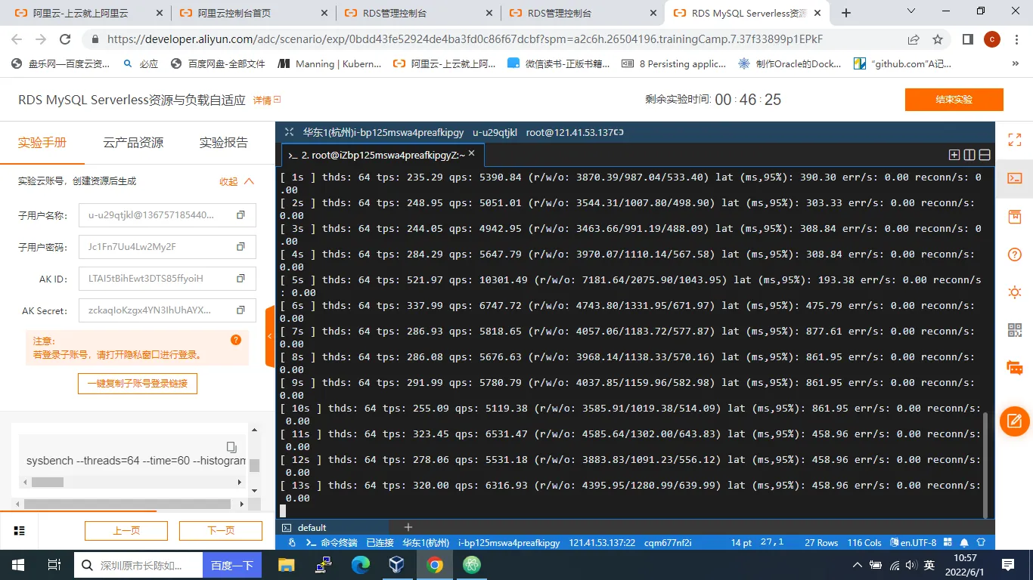
Task: Click the shirt theme icon in status bar
Action: (x=981, y=543)
